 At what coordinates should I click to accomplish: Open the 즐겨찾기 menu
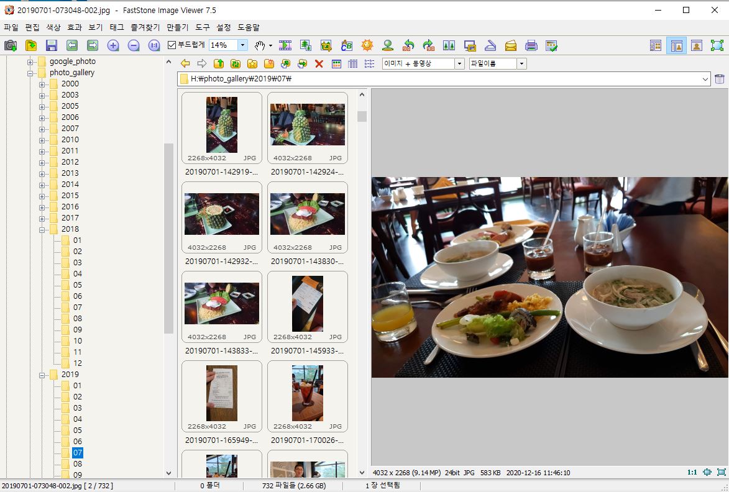145,27
